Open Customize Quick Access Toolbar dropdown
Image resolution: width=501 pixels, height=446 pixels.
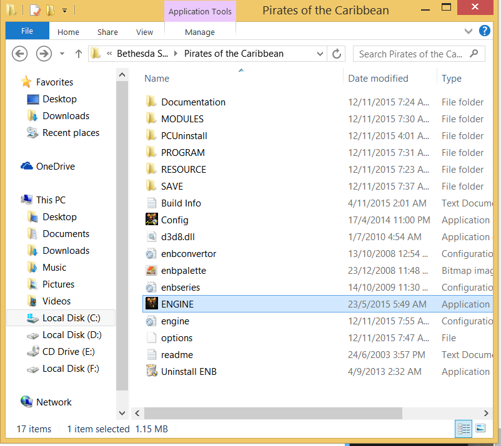[64, 11]
